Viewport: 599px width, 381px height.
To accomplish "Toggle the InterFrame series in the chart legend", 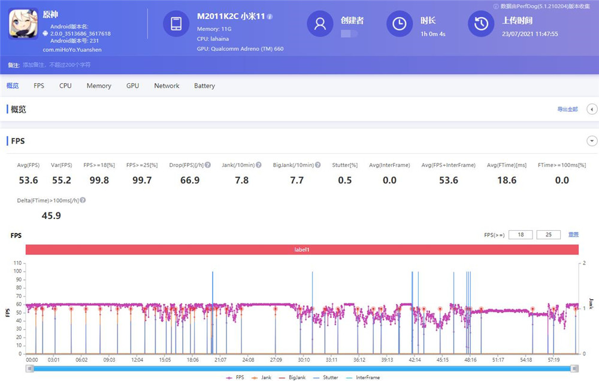I will point(363,377).
